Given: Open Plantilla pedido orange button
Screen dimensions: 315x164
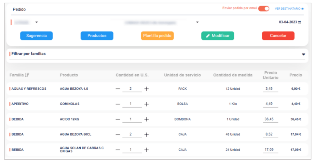Looking at the screenshot, I should [157, 36].
